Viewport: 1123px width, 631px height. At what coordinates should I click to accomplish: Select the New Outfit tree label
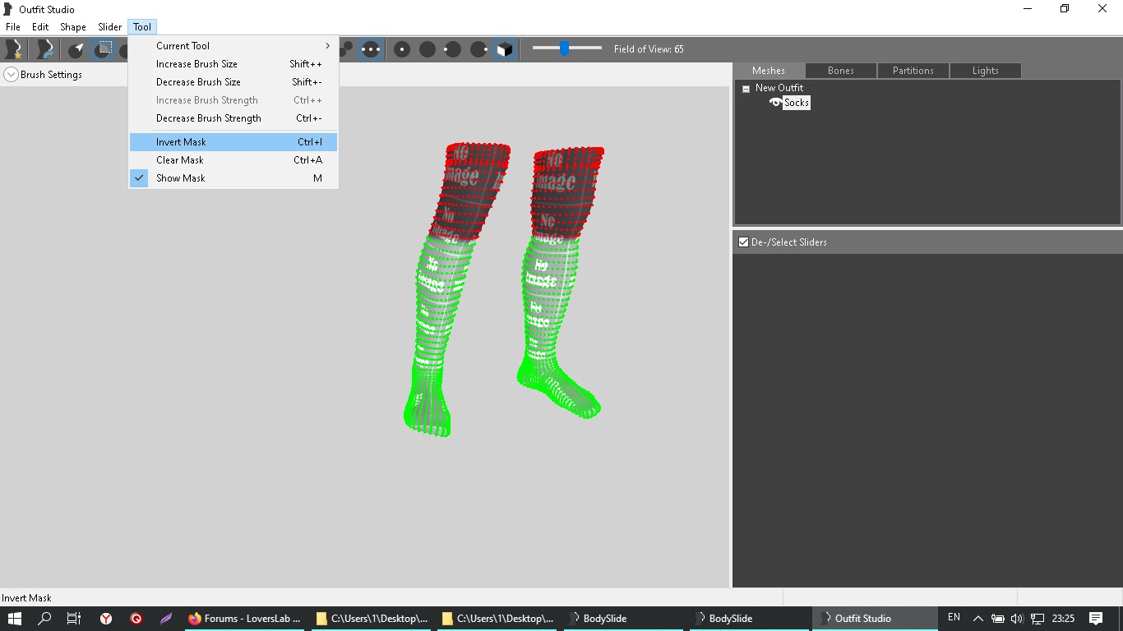tap(779, 88)
